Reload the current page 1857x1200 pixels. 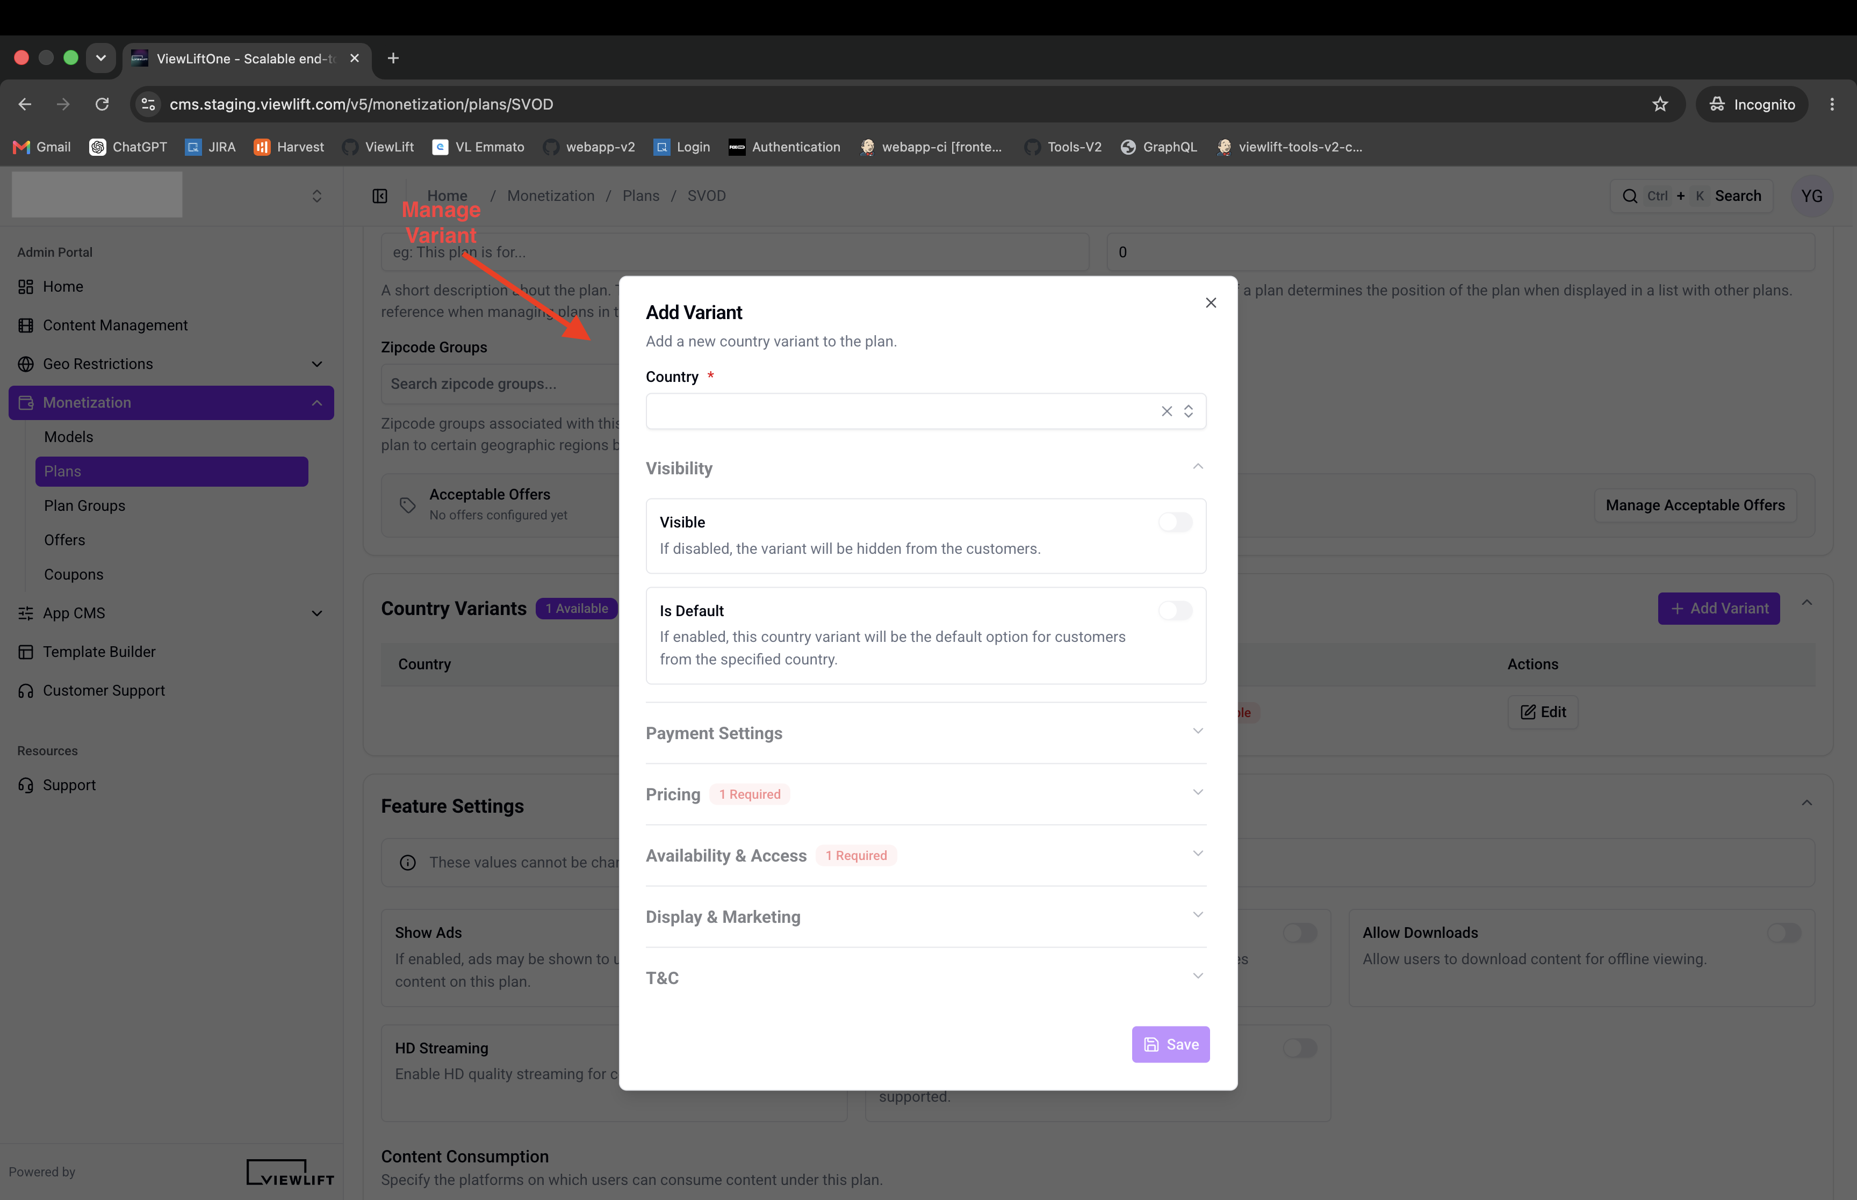coord(102,104)
